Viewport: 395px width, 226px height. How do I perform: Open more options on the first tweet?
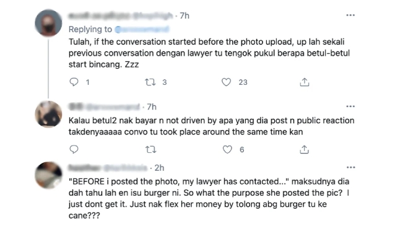click(350, 15)
